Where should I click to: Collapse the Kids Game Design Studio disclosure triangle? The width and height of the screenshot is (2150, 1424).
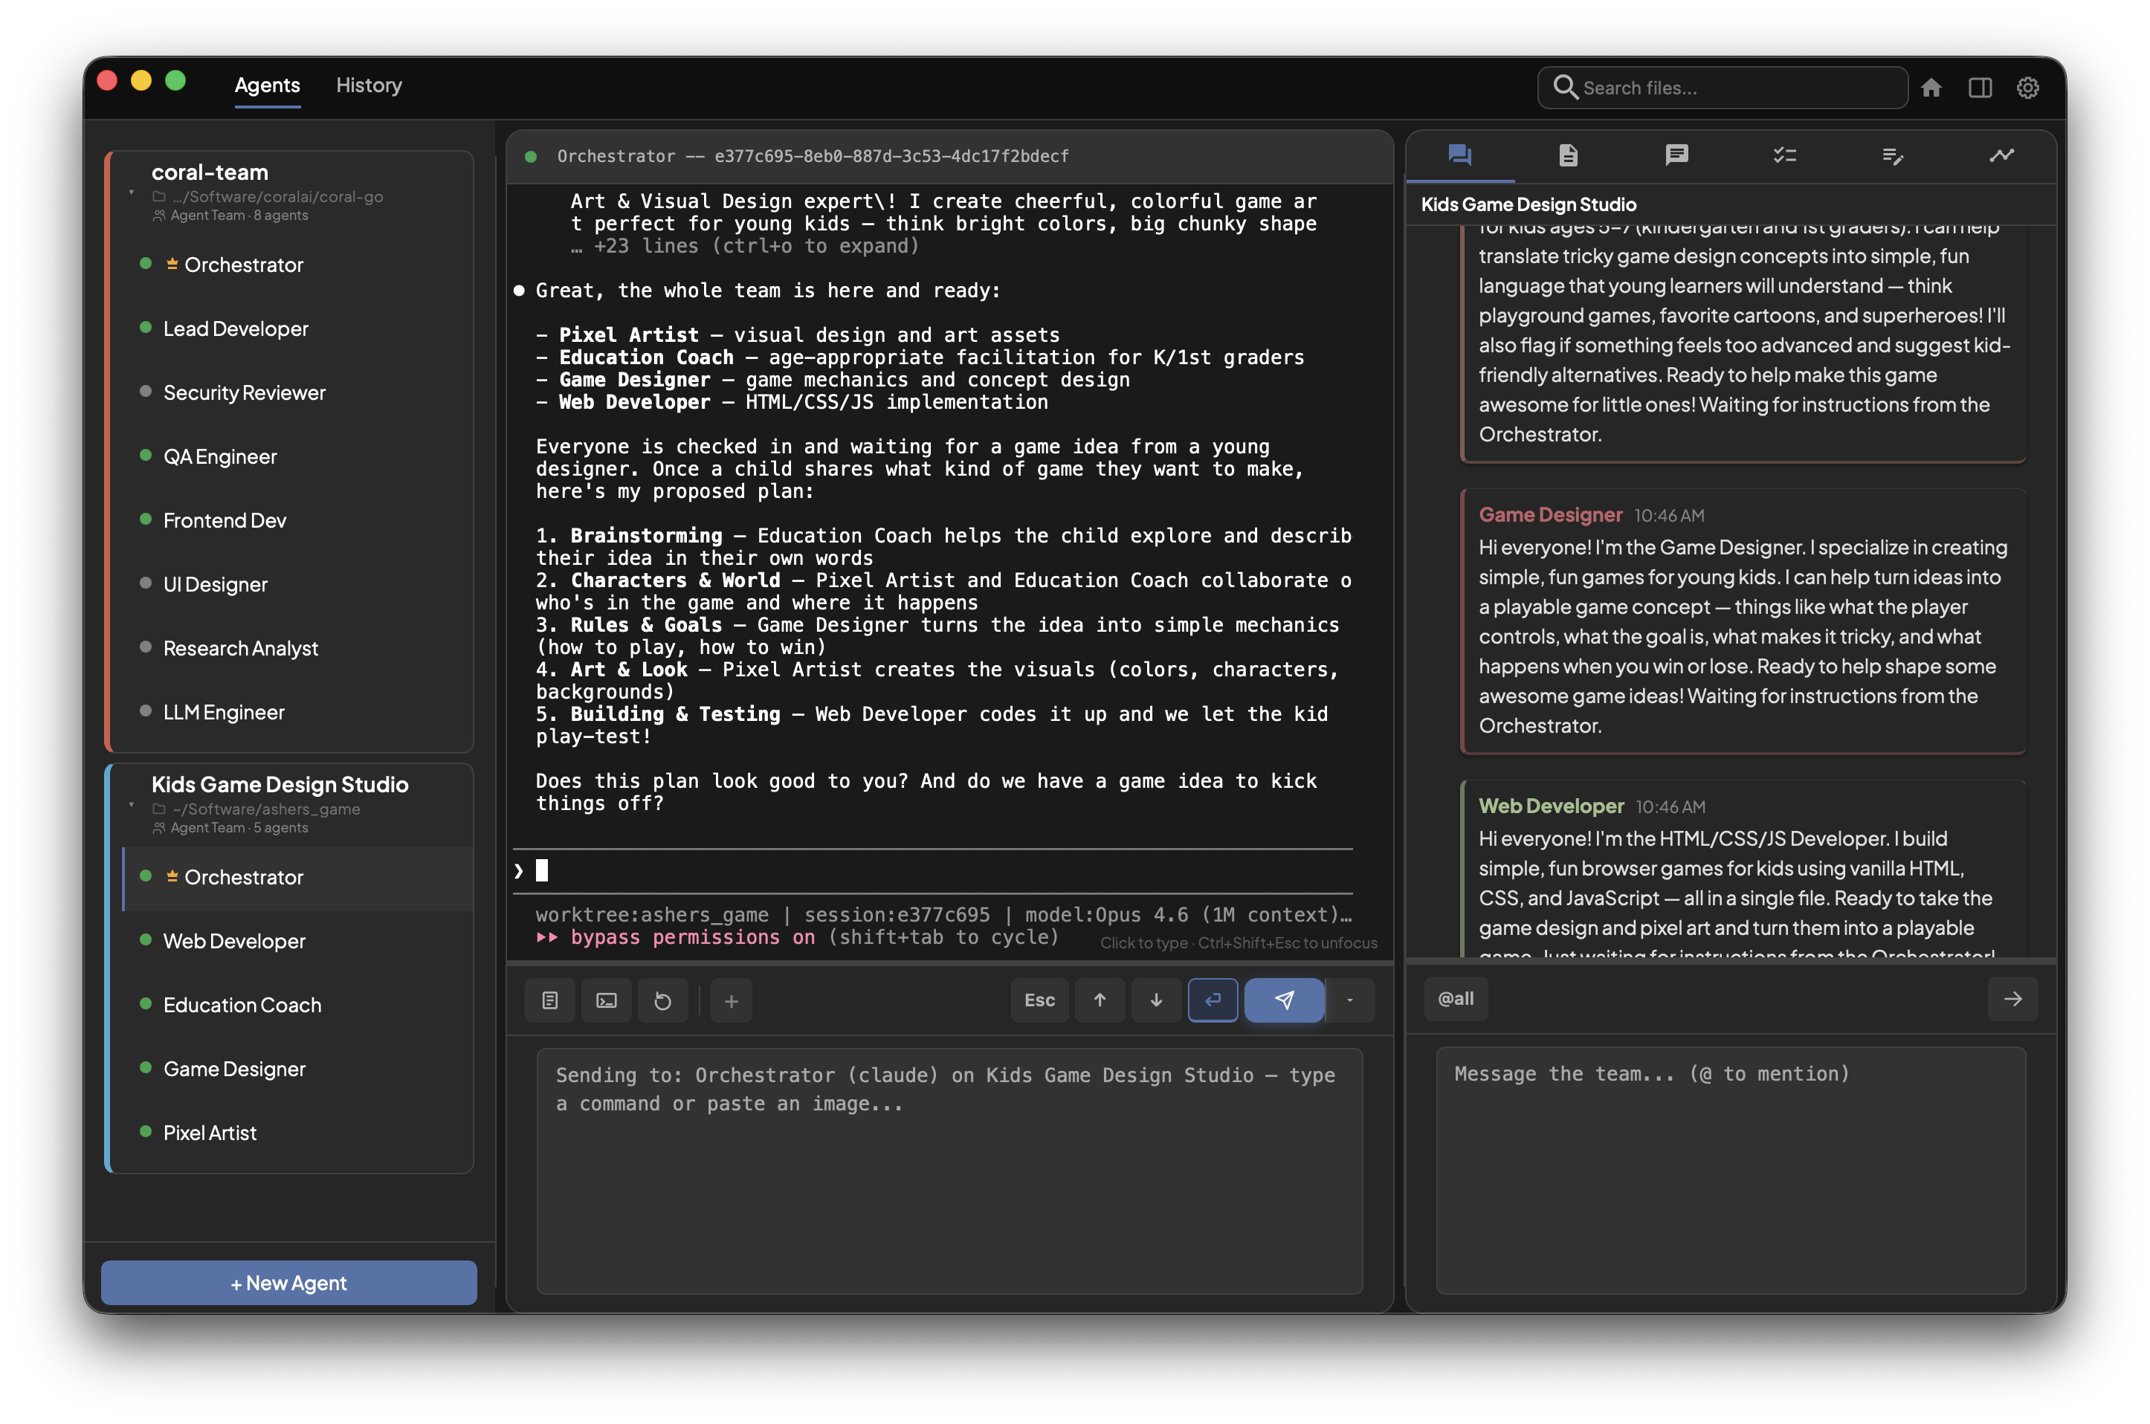(x=132, y=806)
